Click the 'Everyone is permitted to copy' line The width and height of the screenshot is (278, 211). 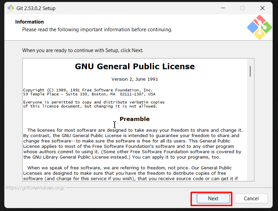coord(94,102)
